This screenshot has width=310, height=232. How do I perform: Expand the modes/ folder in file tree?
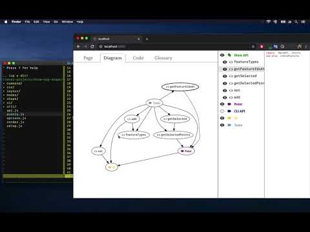12,95
